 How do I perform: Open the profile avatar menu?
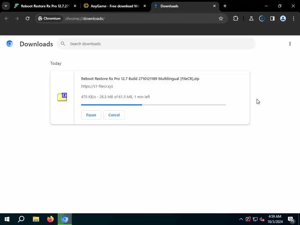click(283, 18)
